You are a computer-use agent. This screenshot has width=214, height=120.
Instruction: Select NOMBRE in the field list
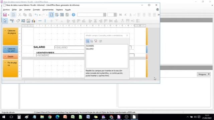click(x=90, y=46)
